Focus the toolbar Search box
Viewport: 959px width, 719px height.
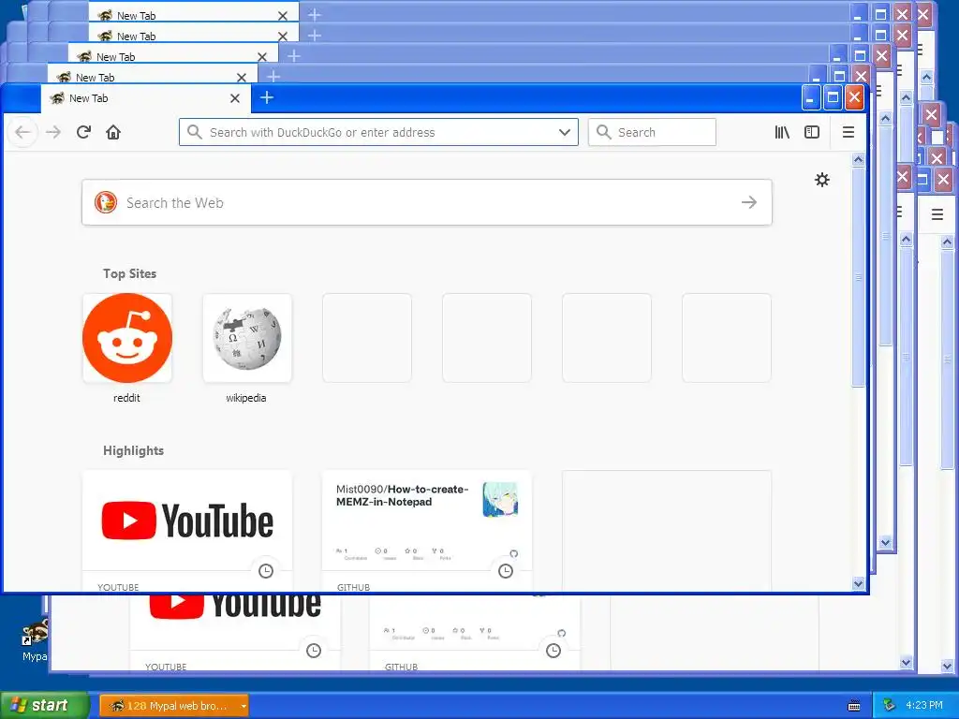point(652,132)
